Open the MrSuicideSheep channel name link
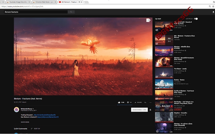The width and height of the screenshot is (215, 134). pyautogui.click(x=26, y=109)
